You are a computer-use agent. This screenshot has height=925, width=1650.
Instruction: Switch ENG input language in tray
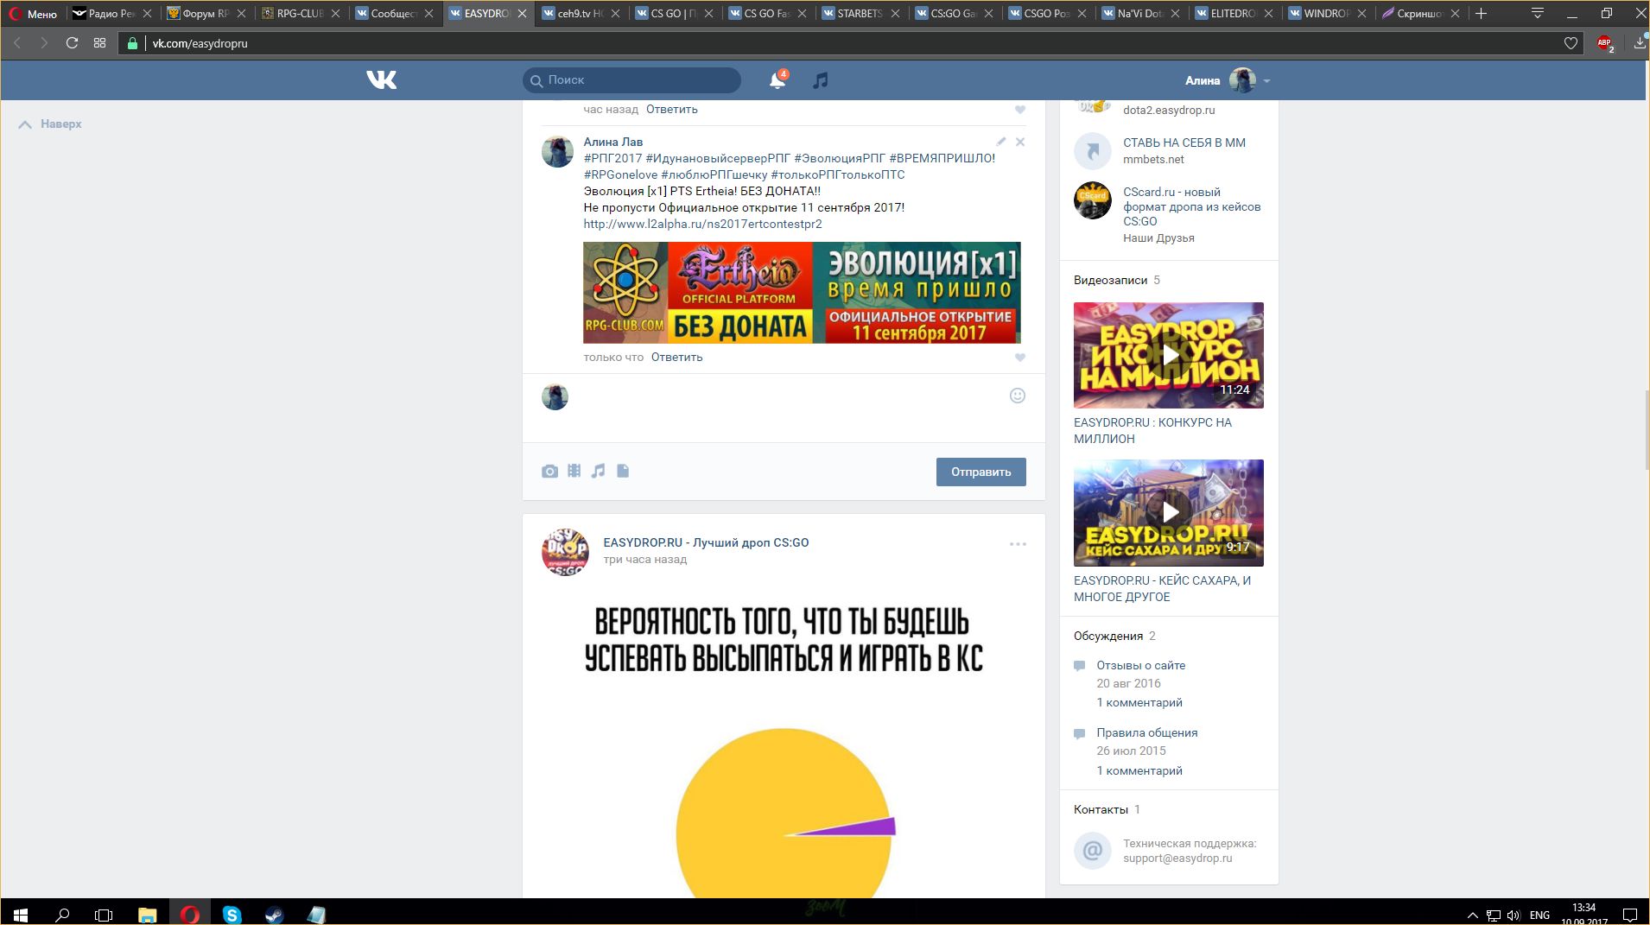point(1539,915)
